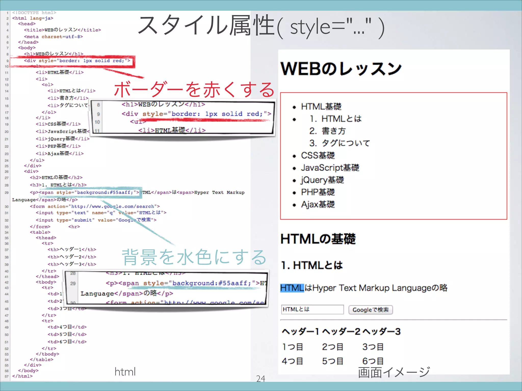
Task: Click '<th>ヘッダー1</th>' code line 37
Action: point(72,249)
